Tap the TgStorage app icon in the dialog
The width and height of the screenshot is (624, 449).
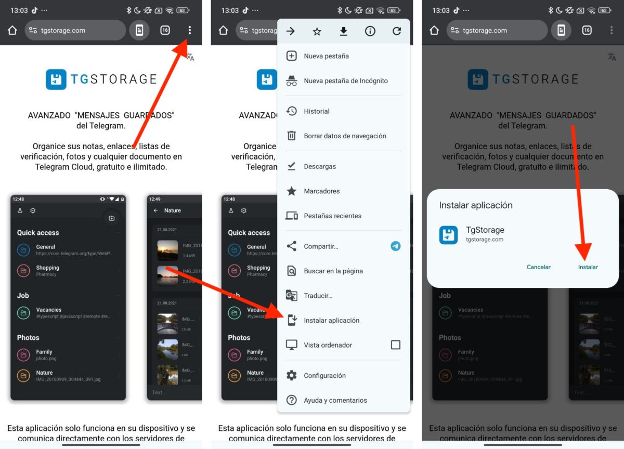(448, 235)
